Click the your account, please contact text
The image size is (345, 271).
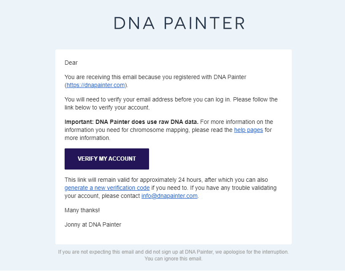coord(102,196)
